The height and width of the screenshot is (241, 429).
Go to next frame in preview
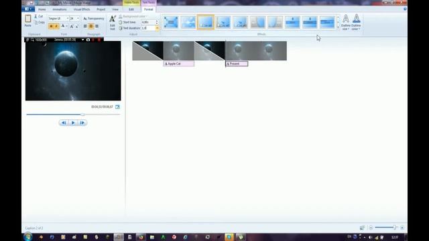82,123
